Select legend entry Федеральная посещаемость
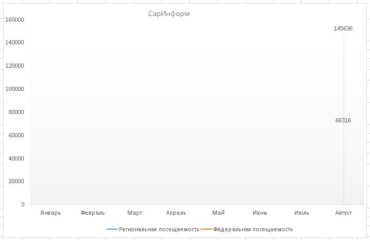 [x=247, y=229]
